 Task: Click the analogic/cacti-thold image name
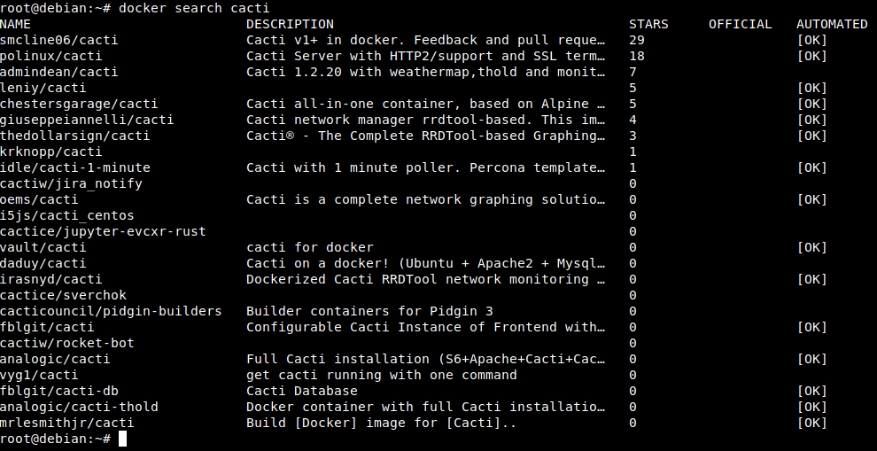[x=79, y=407]
